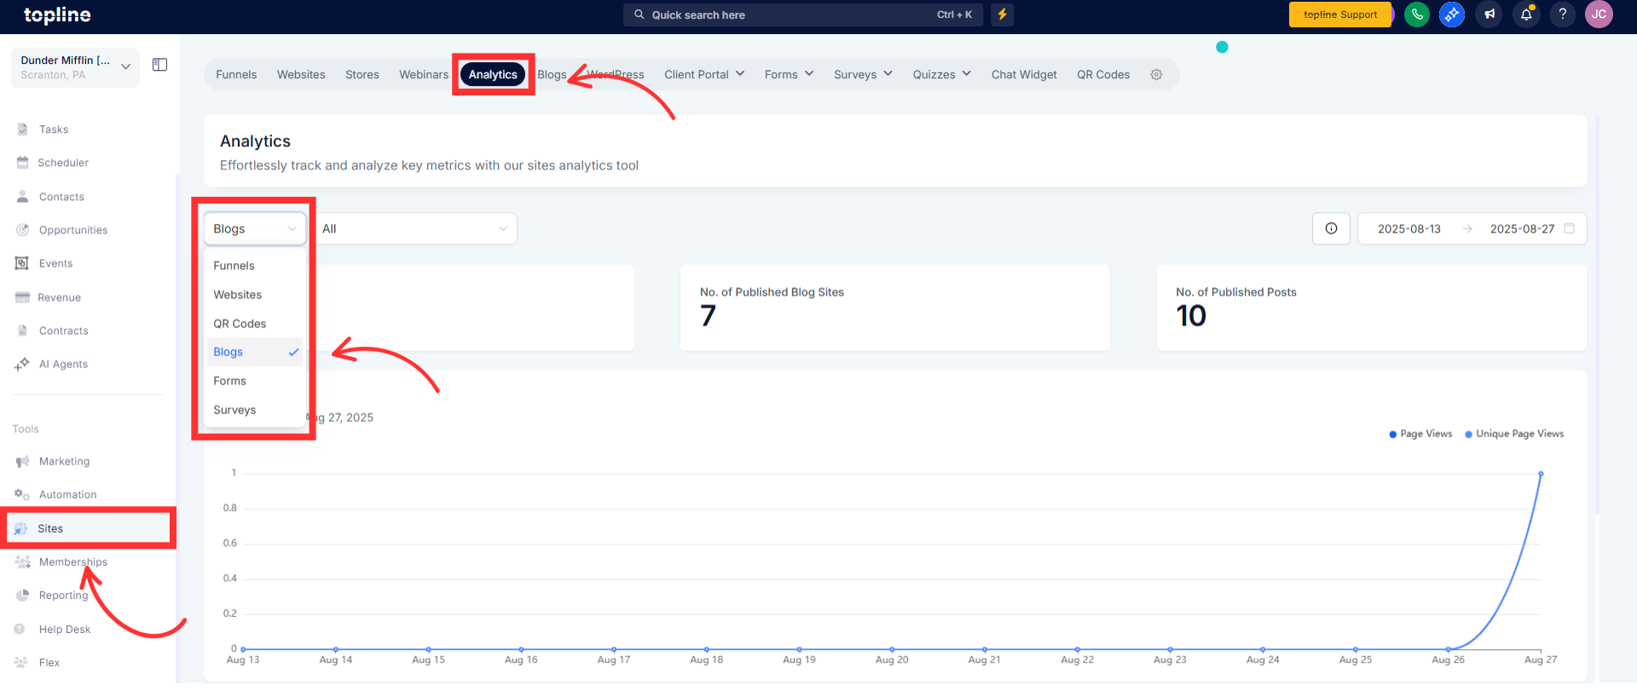Click the Aug 20 data point on chart
The image size is (1637, 691).
coord(892,649)
